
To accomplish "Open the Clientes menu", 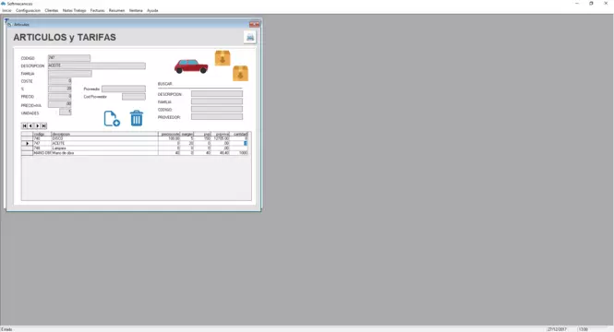I will pos(52,10).
